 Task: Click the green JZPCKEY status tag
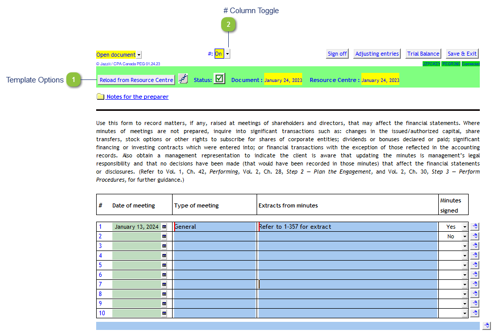[x=431, y=64]
